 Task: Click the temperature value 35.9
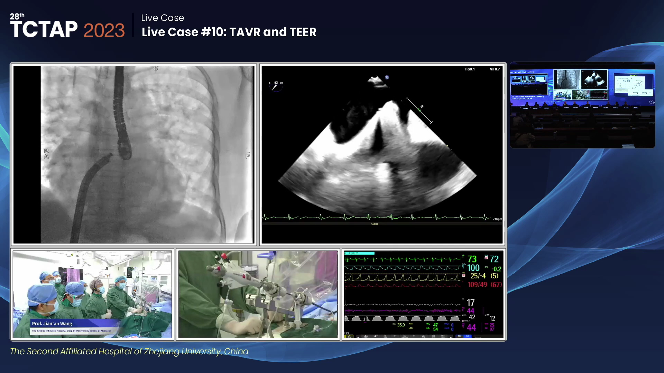click(x=401, y=325)
